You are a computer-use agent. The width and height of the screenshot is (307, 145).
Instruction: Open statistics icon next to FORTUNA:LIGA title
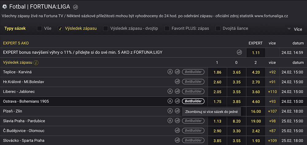pos(76,7)
